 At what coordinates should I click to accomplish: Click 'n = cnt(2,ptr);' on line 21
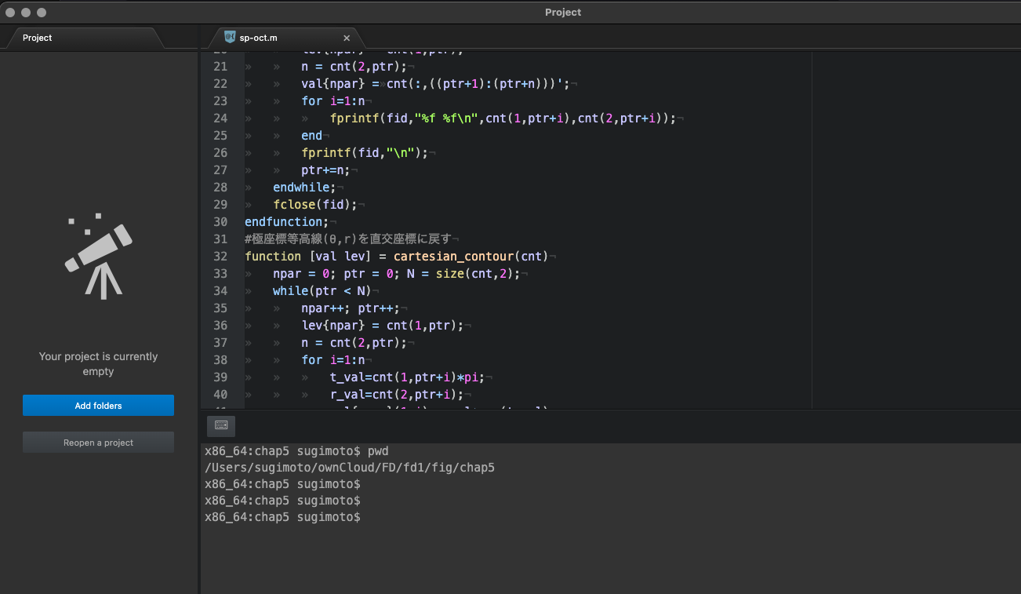tap(354, 67)
